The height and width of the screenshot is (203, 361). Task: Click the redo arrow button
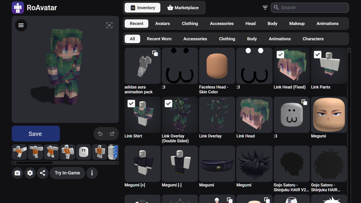click(x=112, y=134)
